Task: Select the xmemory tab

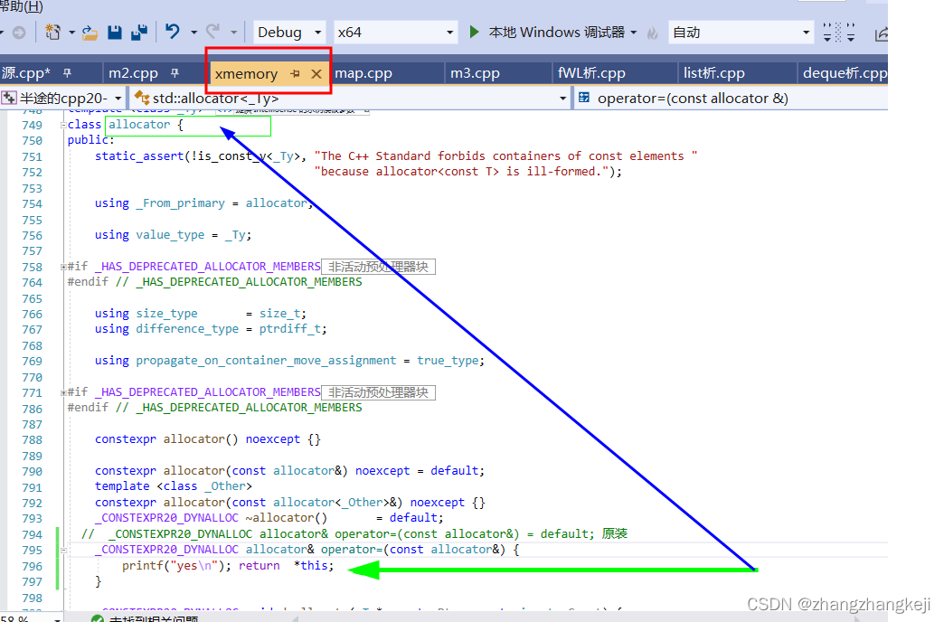Action: click(246, 74)
